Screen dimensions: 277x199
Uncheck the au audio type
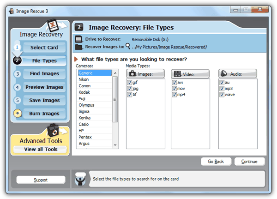222,82
